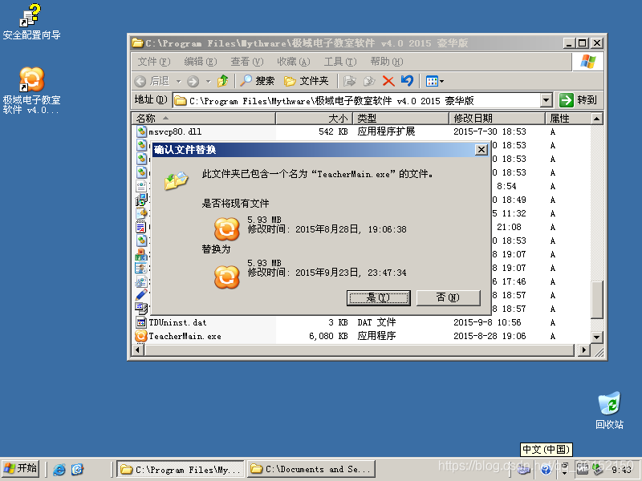Open the 编辑(E) menu
Viewport: 642px width, 481px height.
pos(200,62)
